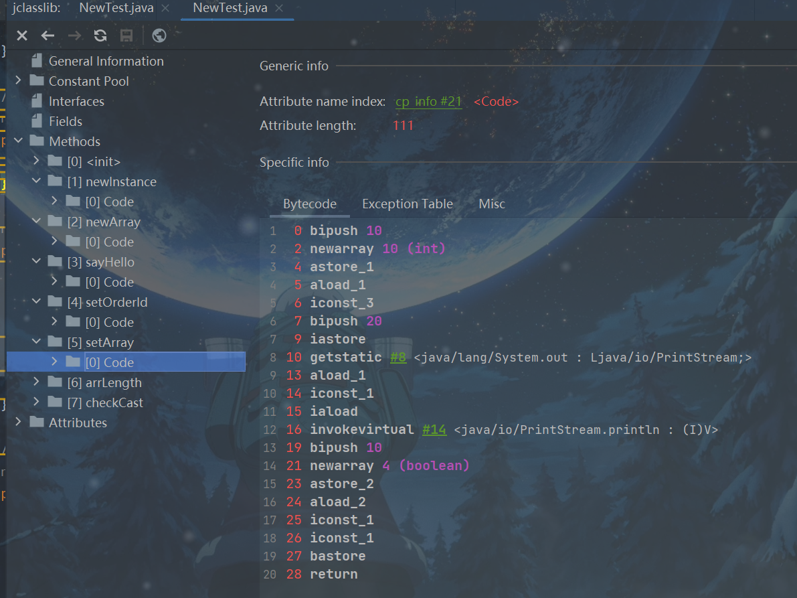Expand the [0] <init> method
797x598 pixels.
pos(36,161)
